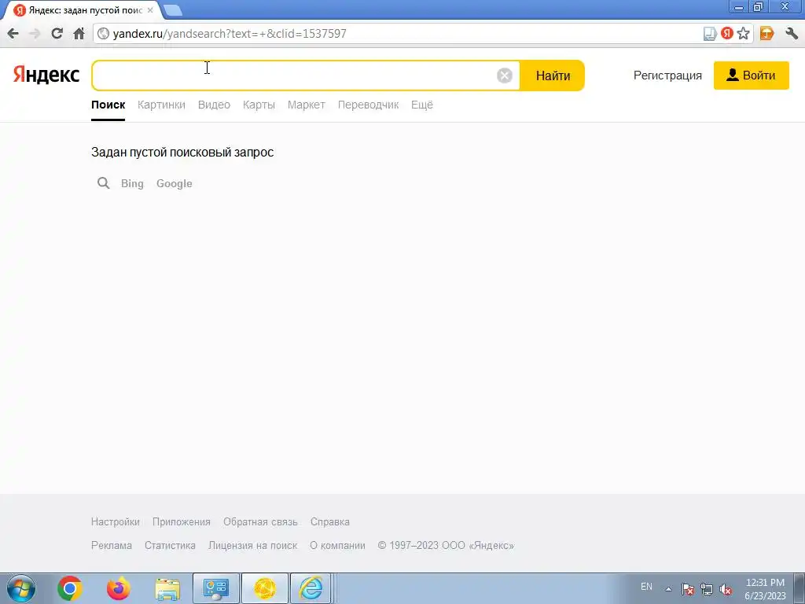Open the Карты tab
Viewport: 805px width, 604px height.
pyautogui.click(x=259, y=105)
